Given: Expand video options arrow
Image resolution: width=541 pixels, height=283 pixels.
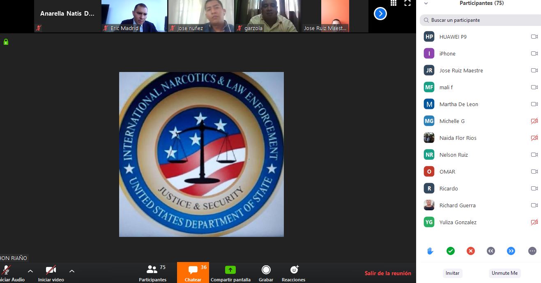Looking at the screenshot, I should (72, 271).
